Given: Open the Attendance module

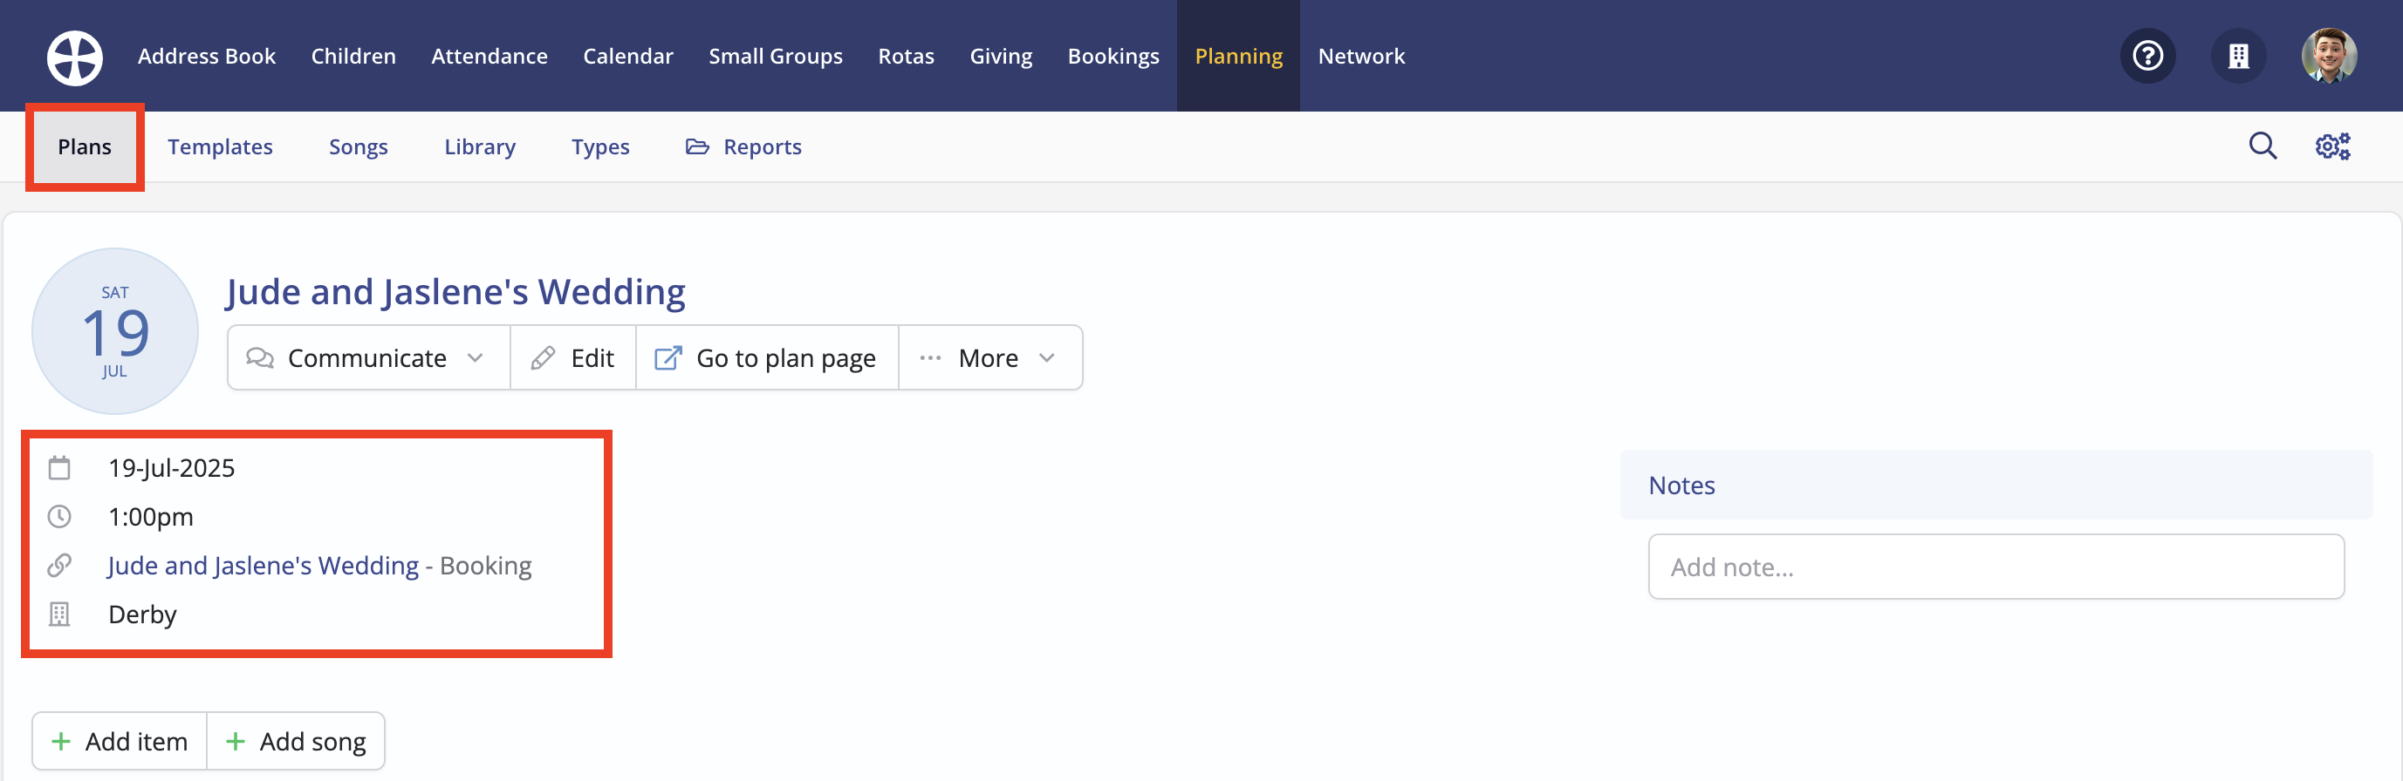Looking at the screenshot, I should [x=489, y=56].
